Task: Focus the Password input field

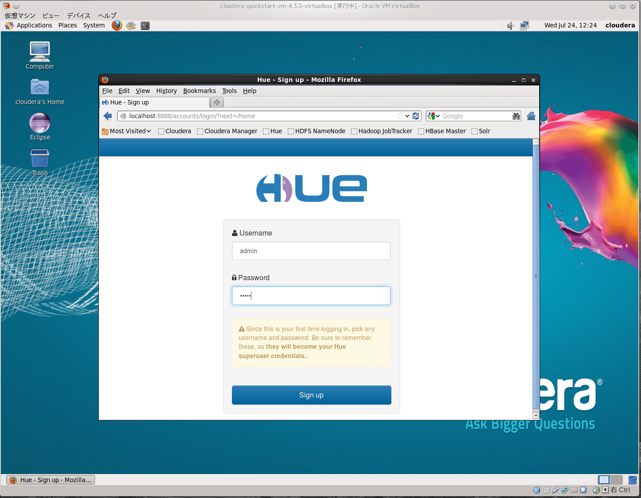Action: 311,296
